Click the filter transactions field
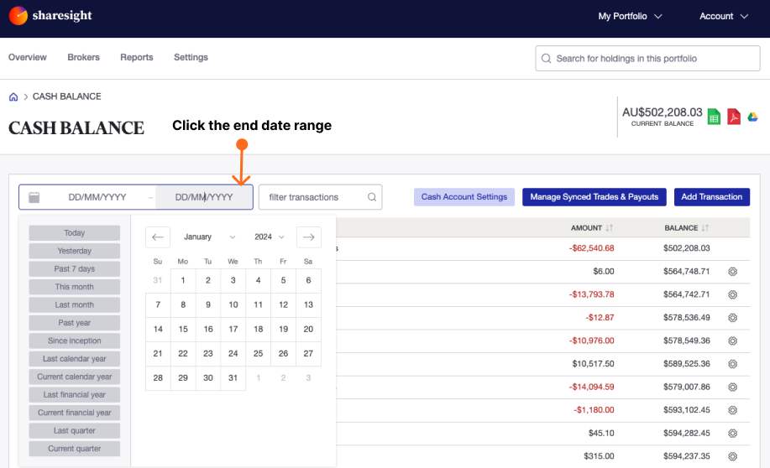 tap(320, 197)
